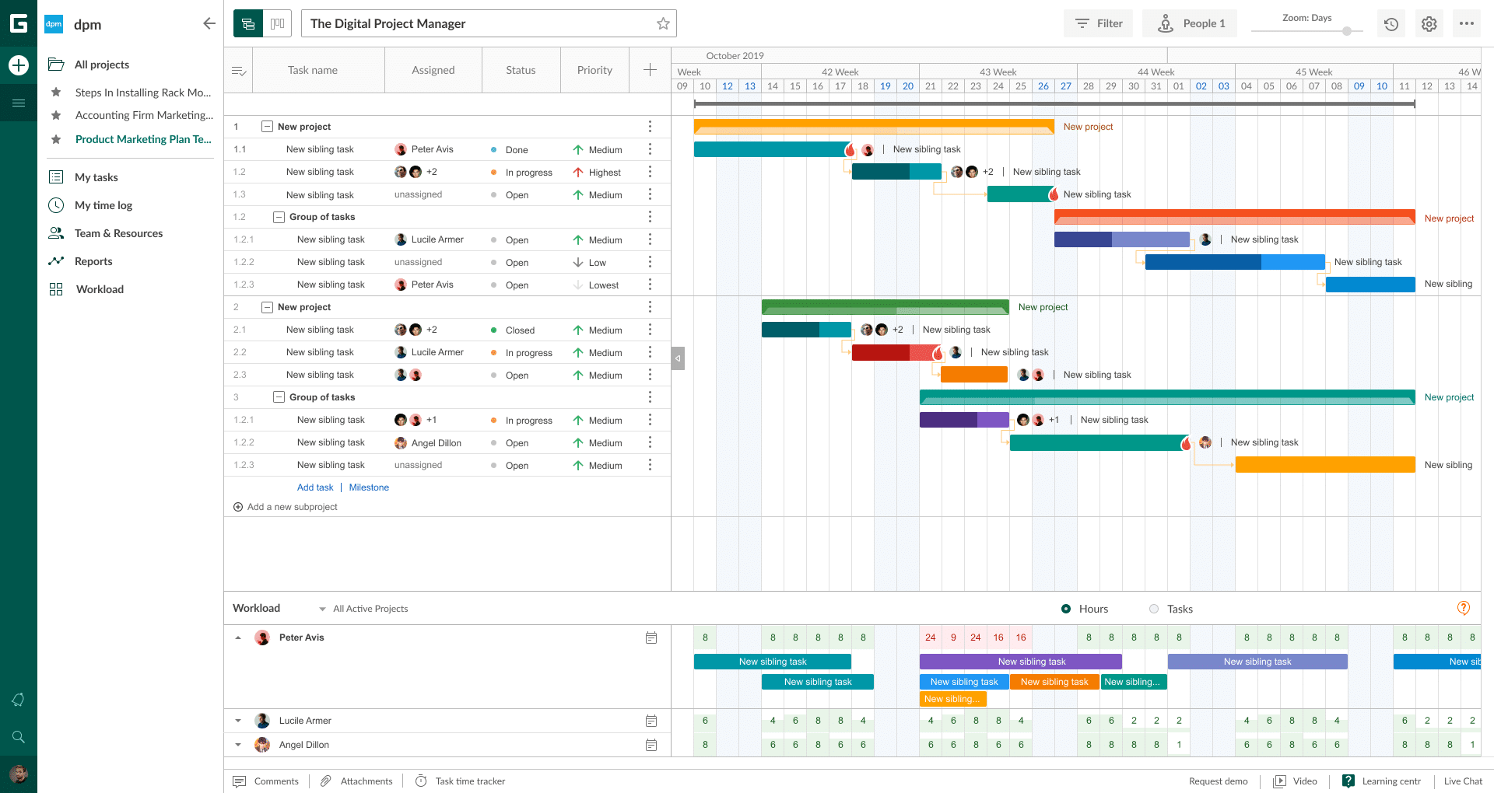Click the Request demo button
Viewport: 1494px width, 793px height.
point(1218,781)
